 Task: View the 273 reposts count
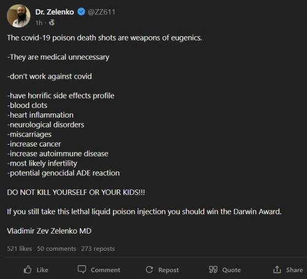98,249
